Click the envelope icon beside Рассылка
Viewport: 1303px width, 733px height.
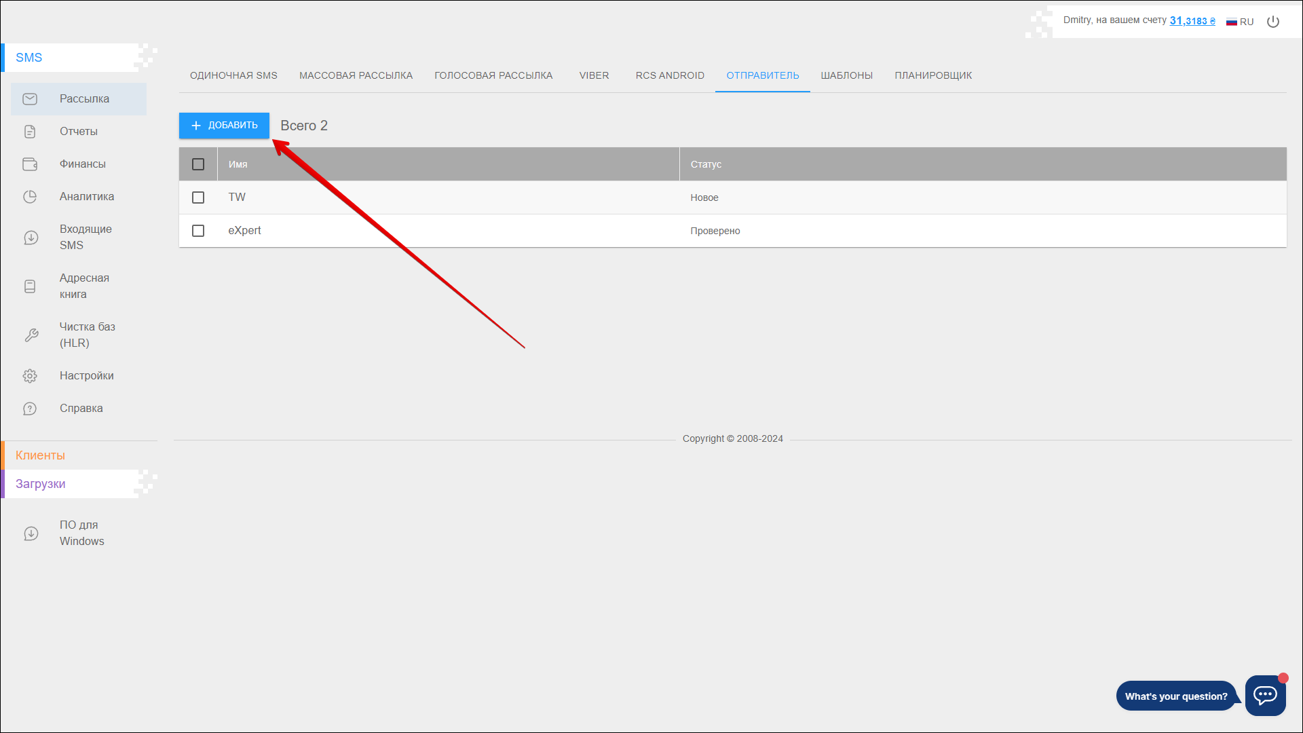[30, 99]
